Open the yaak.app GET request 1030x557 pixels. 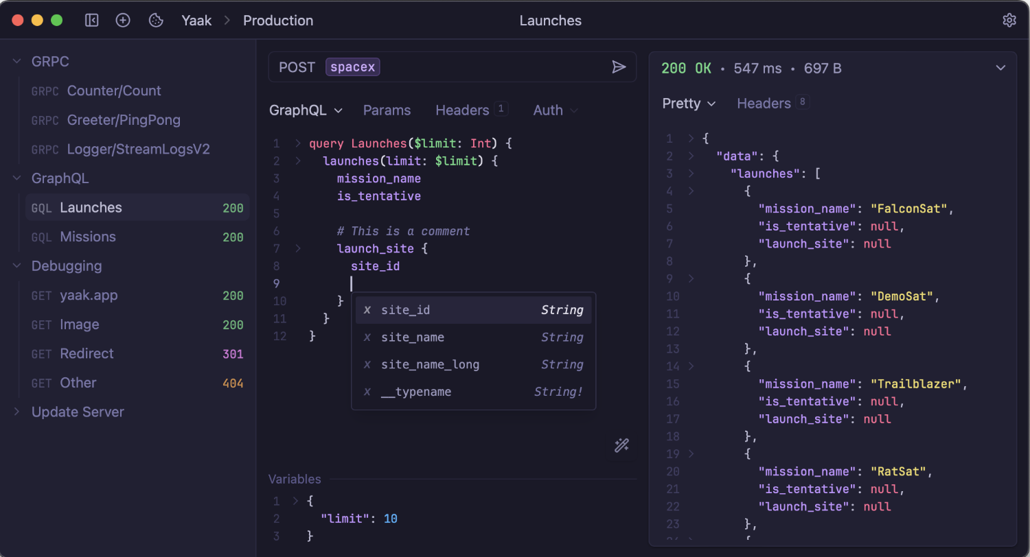[x=137, y=296]
